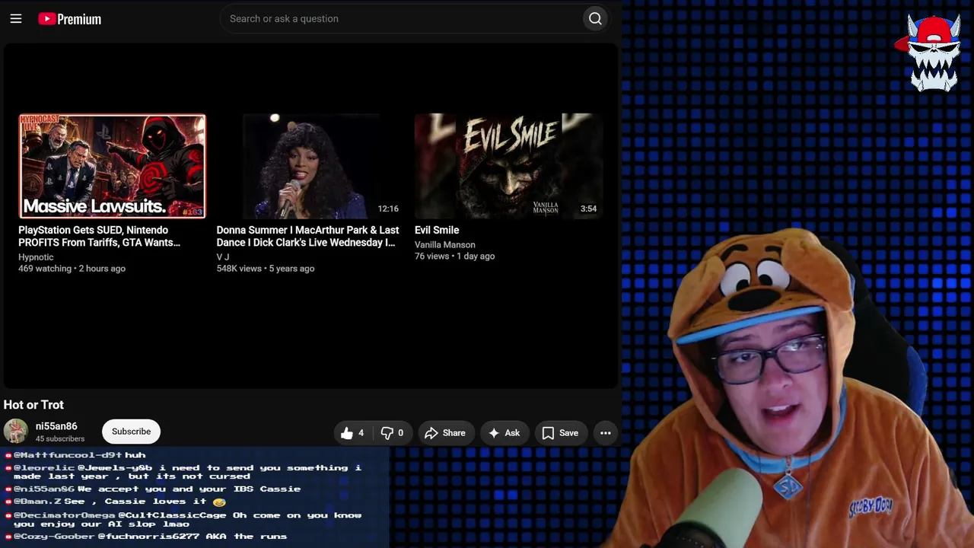Open the 'Massive Lawsuits' video thumbnail

click(112, 167)
